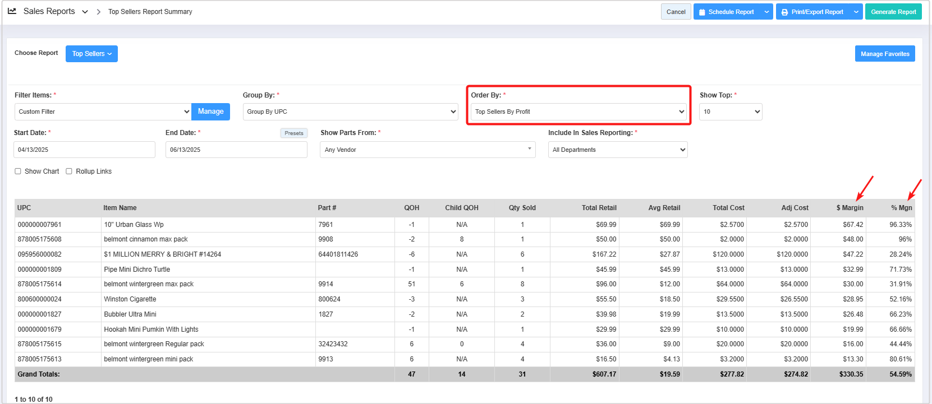Viewport: 932px width, 404px height.
Task: Open the Order By dropdown
Action: tap(578, 112)
